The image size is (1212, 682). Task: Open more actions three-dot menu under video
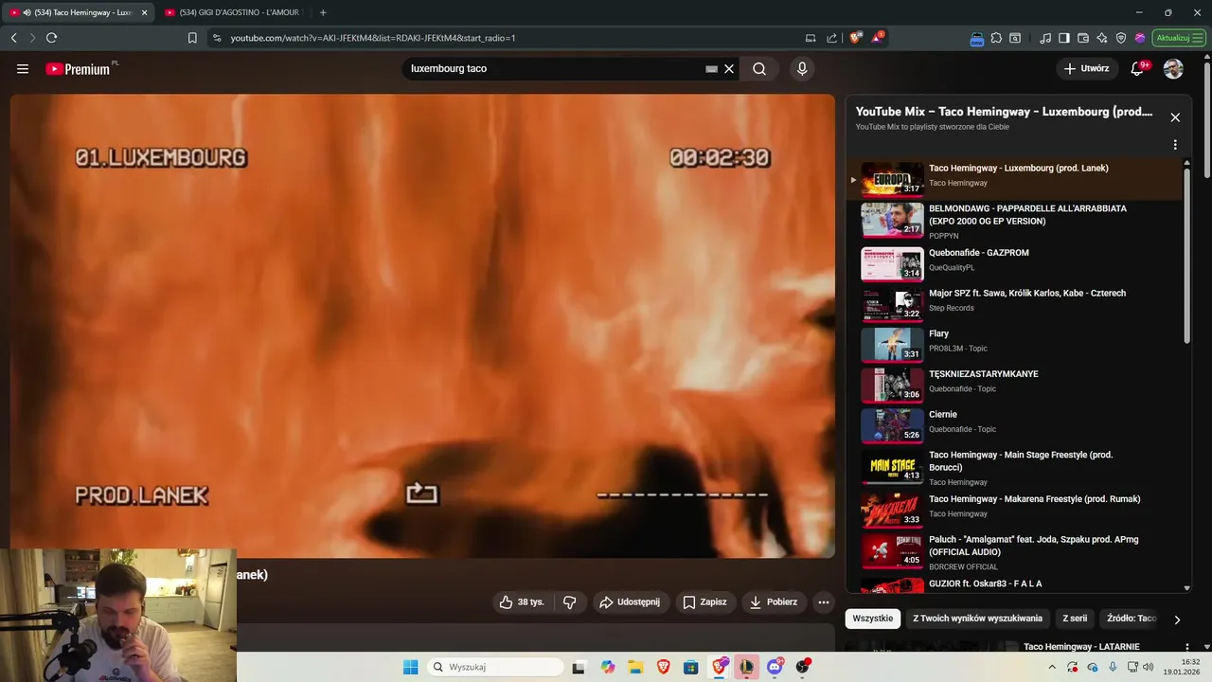pos(824,601)
